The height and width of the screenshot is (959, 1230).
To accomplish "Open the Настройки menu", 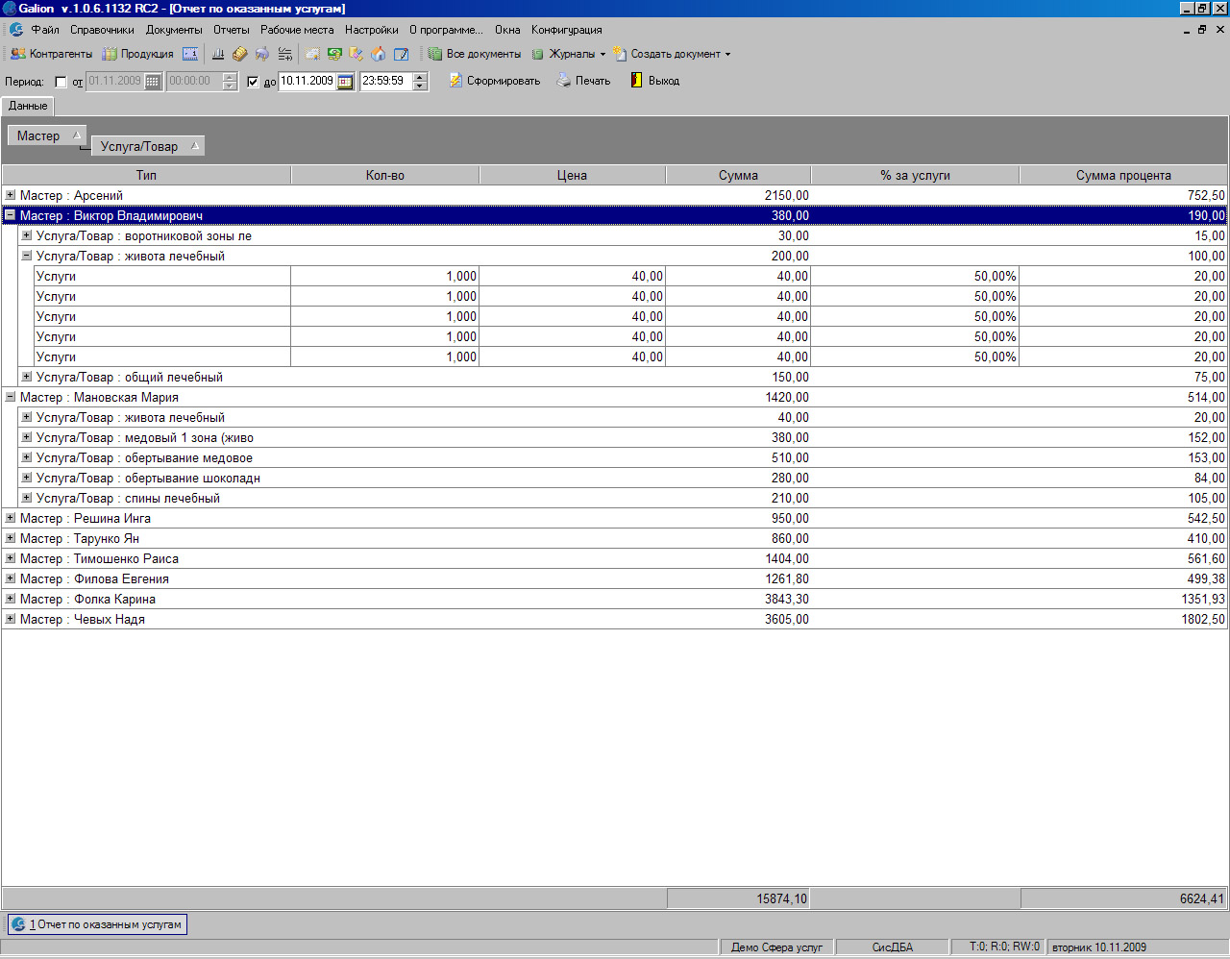I will 372,30.
